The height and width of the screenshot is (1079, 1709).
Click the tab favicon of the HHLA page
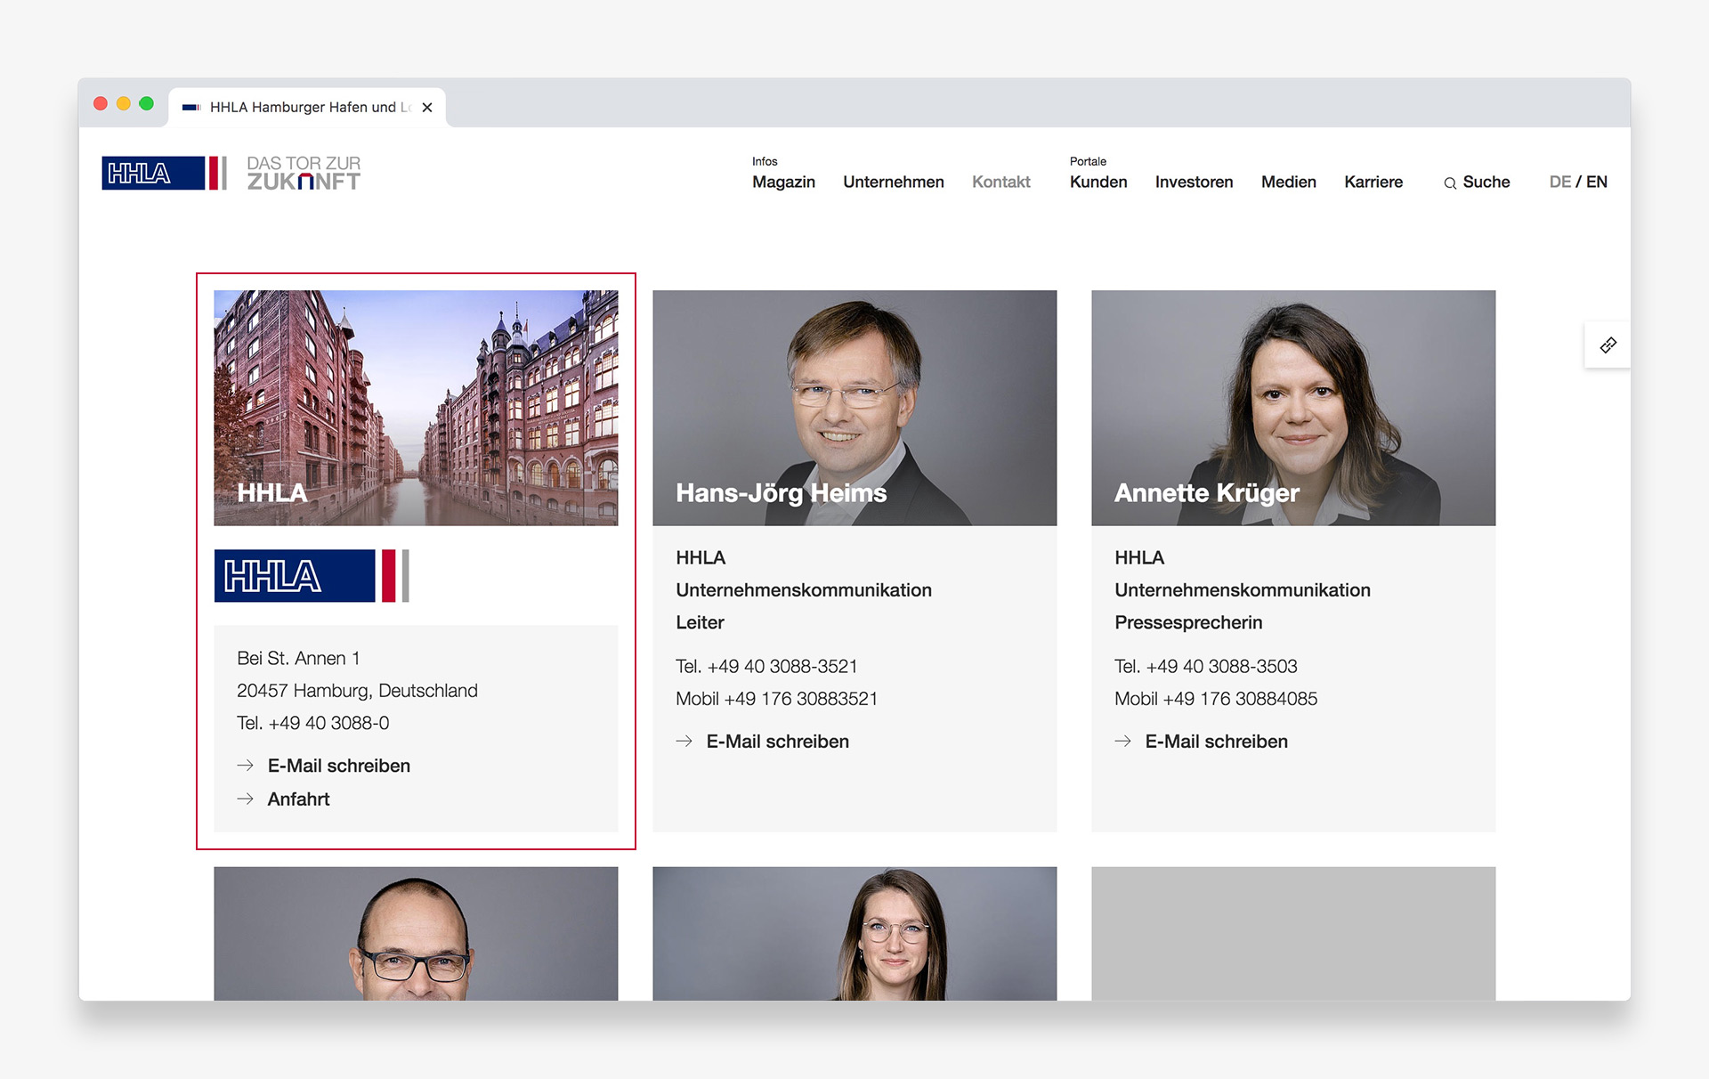191,107
